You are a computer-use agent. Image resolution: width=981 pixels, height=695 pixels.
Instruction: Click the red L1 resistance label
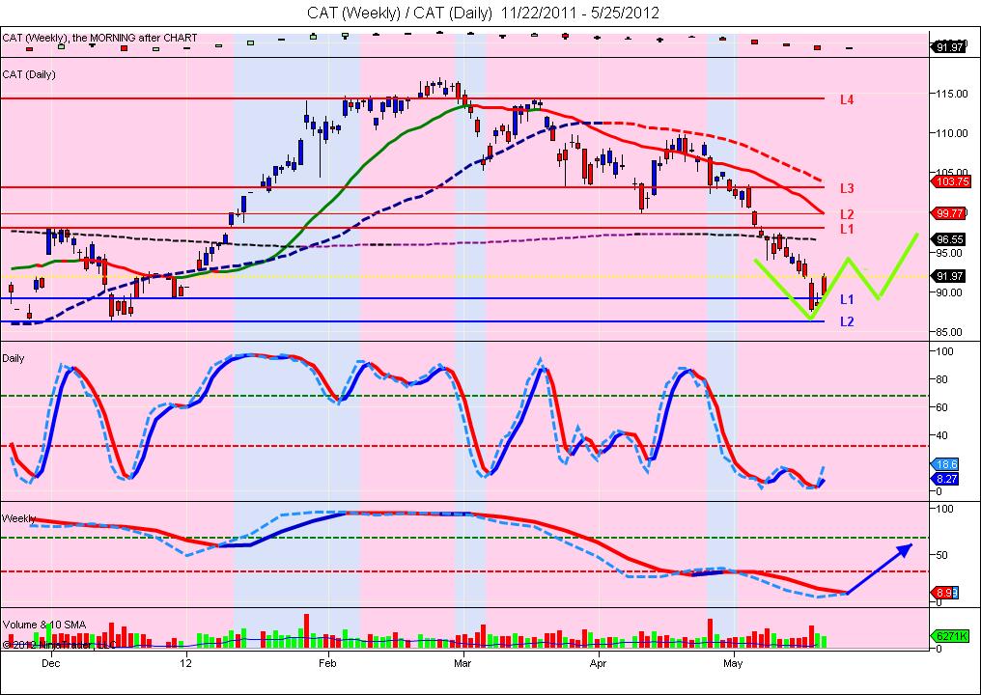(x=847, y=229)
